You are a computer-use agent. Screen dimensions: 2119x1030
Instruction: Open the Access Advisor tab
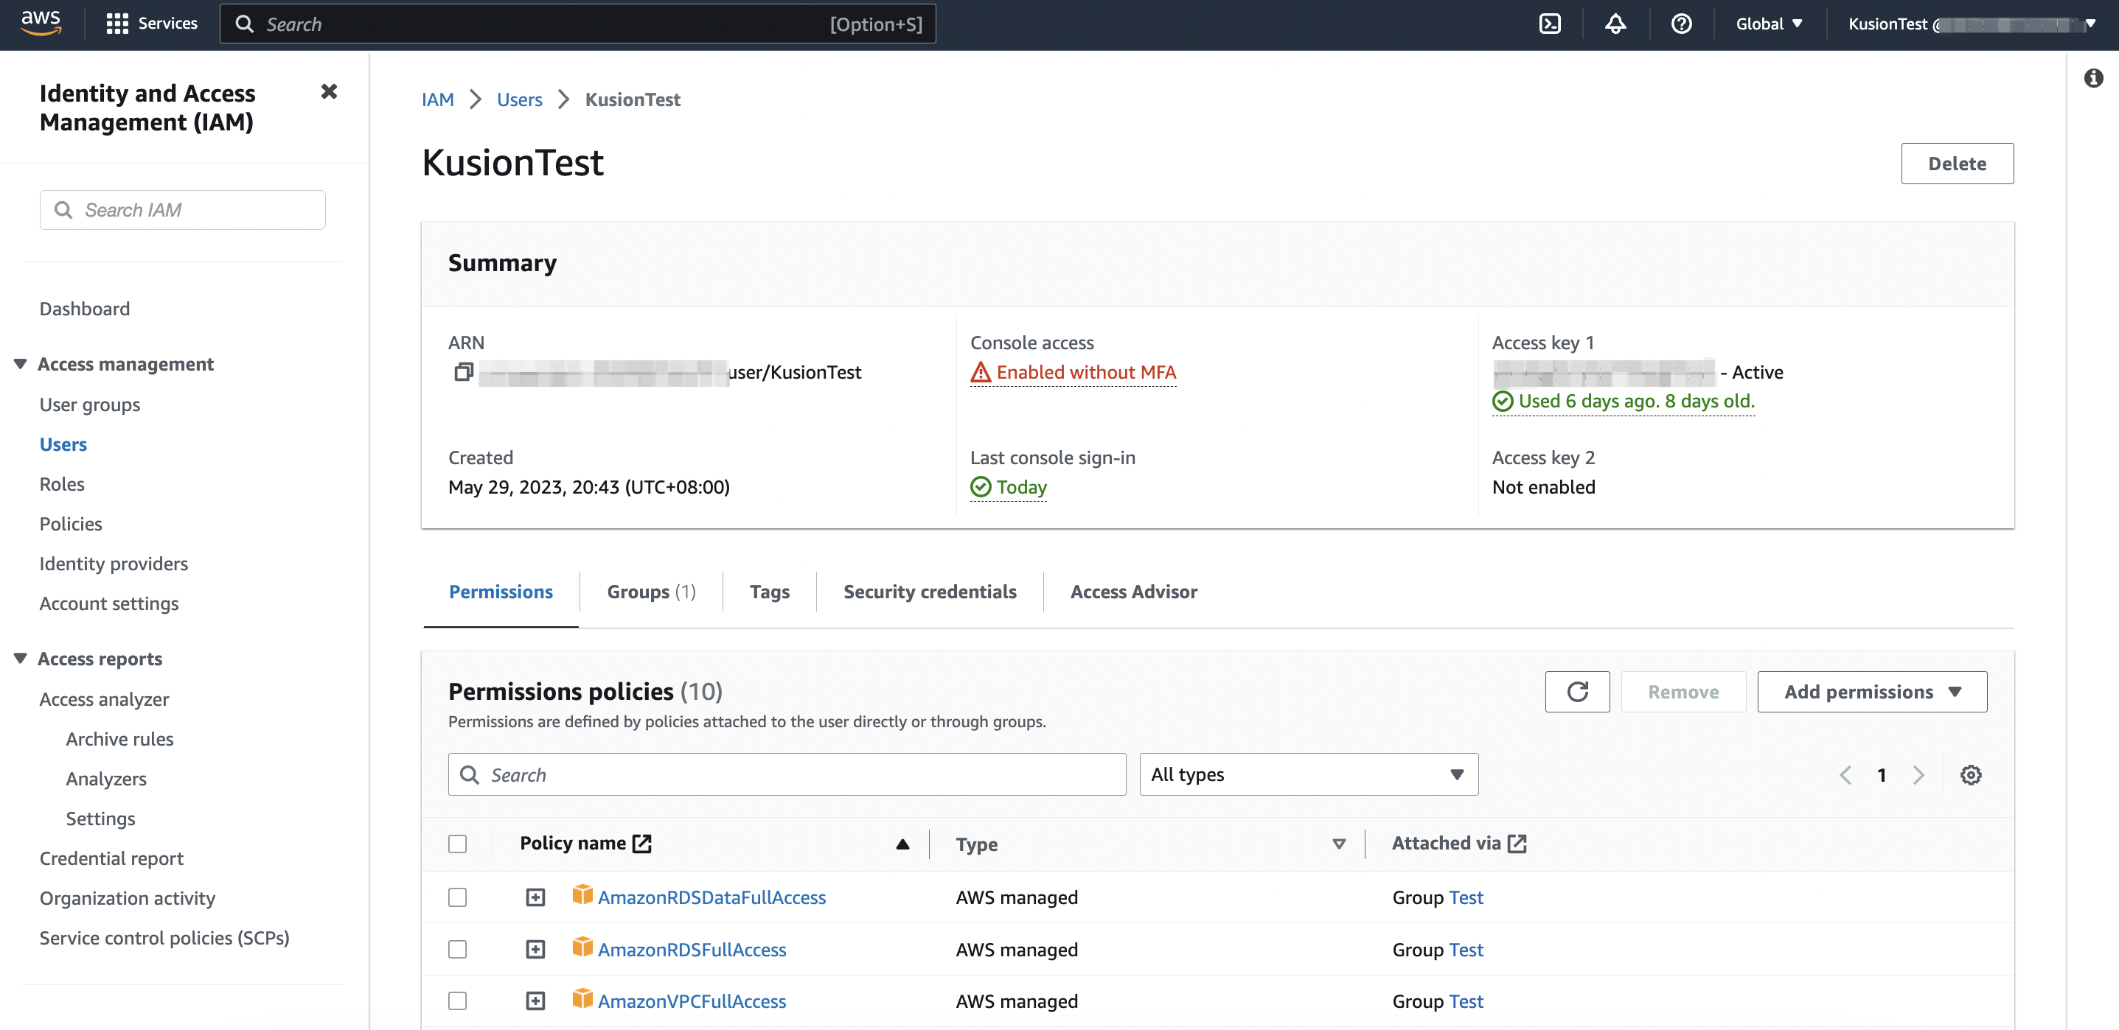[1133, 591]
